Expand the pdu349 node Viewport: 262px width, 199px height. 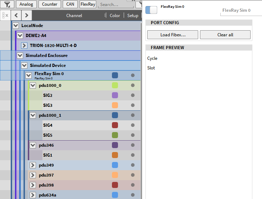click(33, 165)
